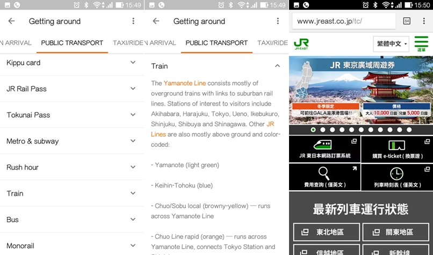Go back from the left Getting around screen
The height and width of the screenshot is (255, 433).
click(11, 21)
